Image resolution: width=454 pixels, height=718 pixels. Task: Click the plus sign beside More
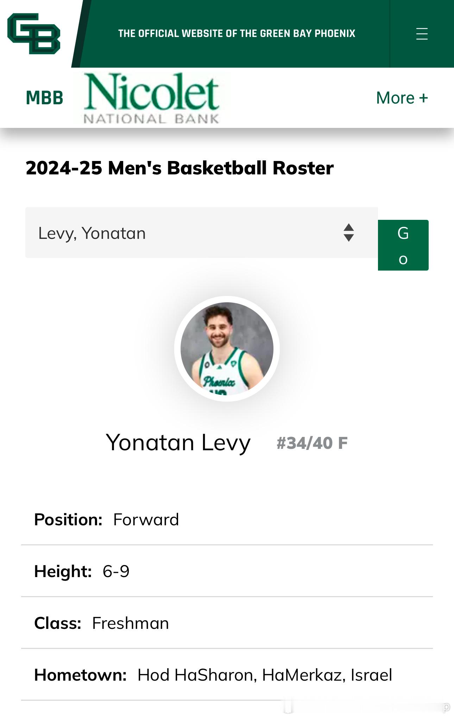423,98
